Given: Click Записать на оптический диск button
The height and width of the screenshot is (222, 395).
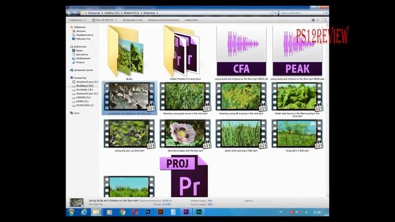Looking at the screenshot, I should tap(164, 20).
